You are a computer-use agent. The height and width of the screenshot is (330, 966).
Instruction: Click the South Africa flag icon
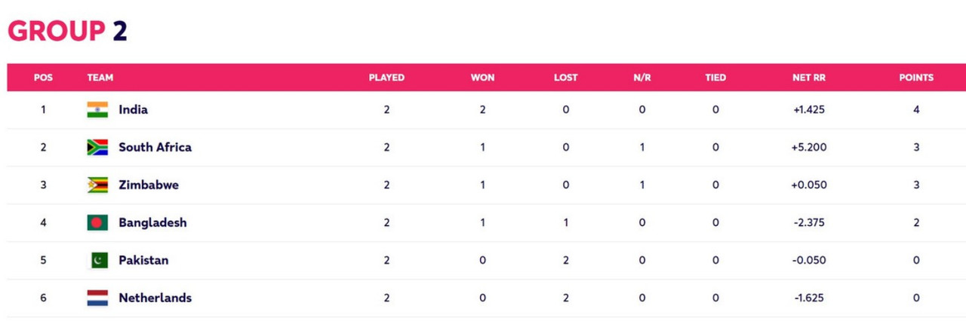tap(97, 148)
